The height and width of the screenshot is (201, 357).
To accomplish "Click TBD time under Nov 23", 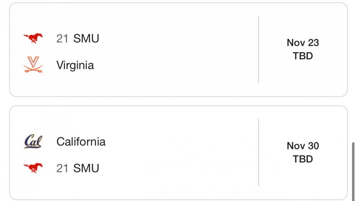I will pos(303,56).
